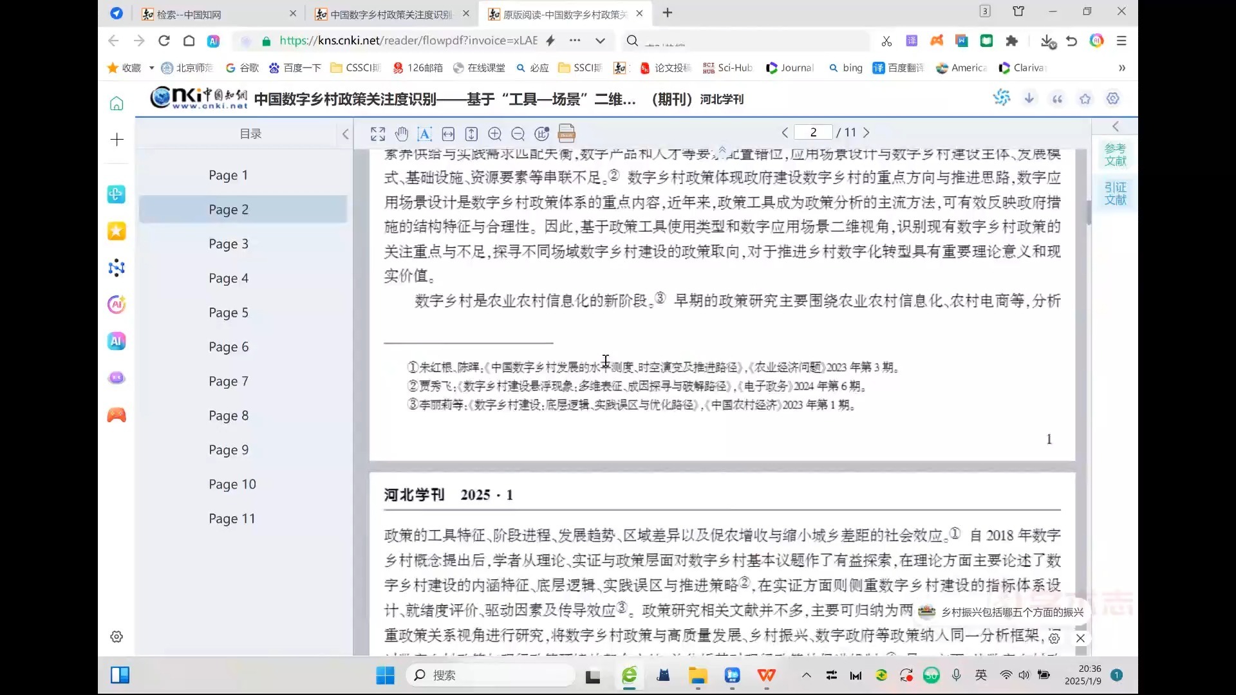This screenshot has height=695, width=1236.
Task: Zoom out of the PDF document
Action: 518,134
